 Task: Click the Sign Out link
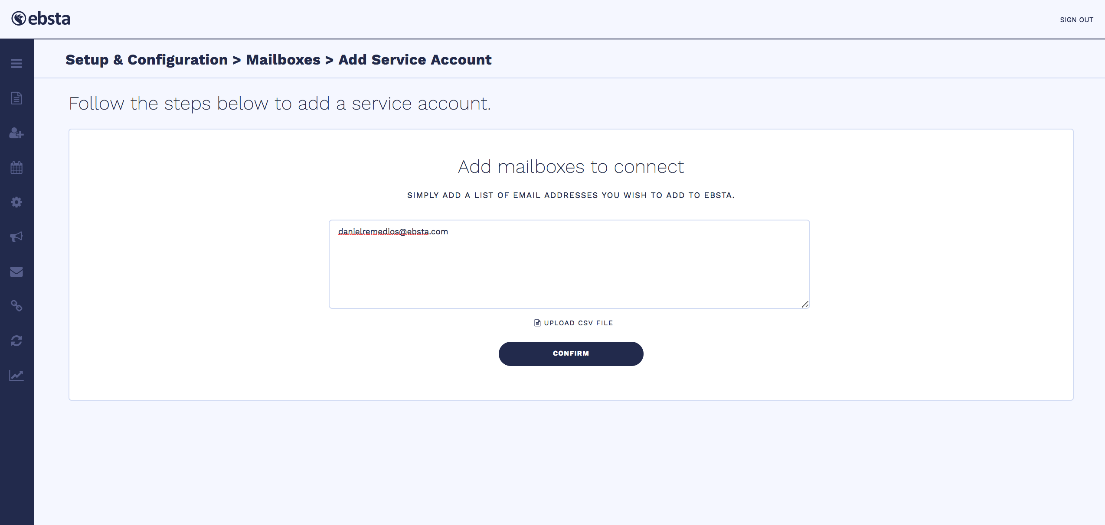tap(1076, 20)
